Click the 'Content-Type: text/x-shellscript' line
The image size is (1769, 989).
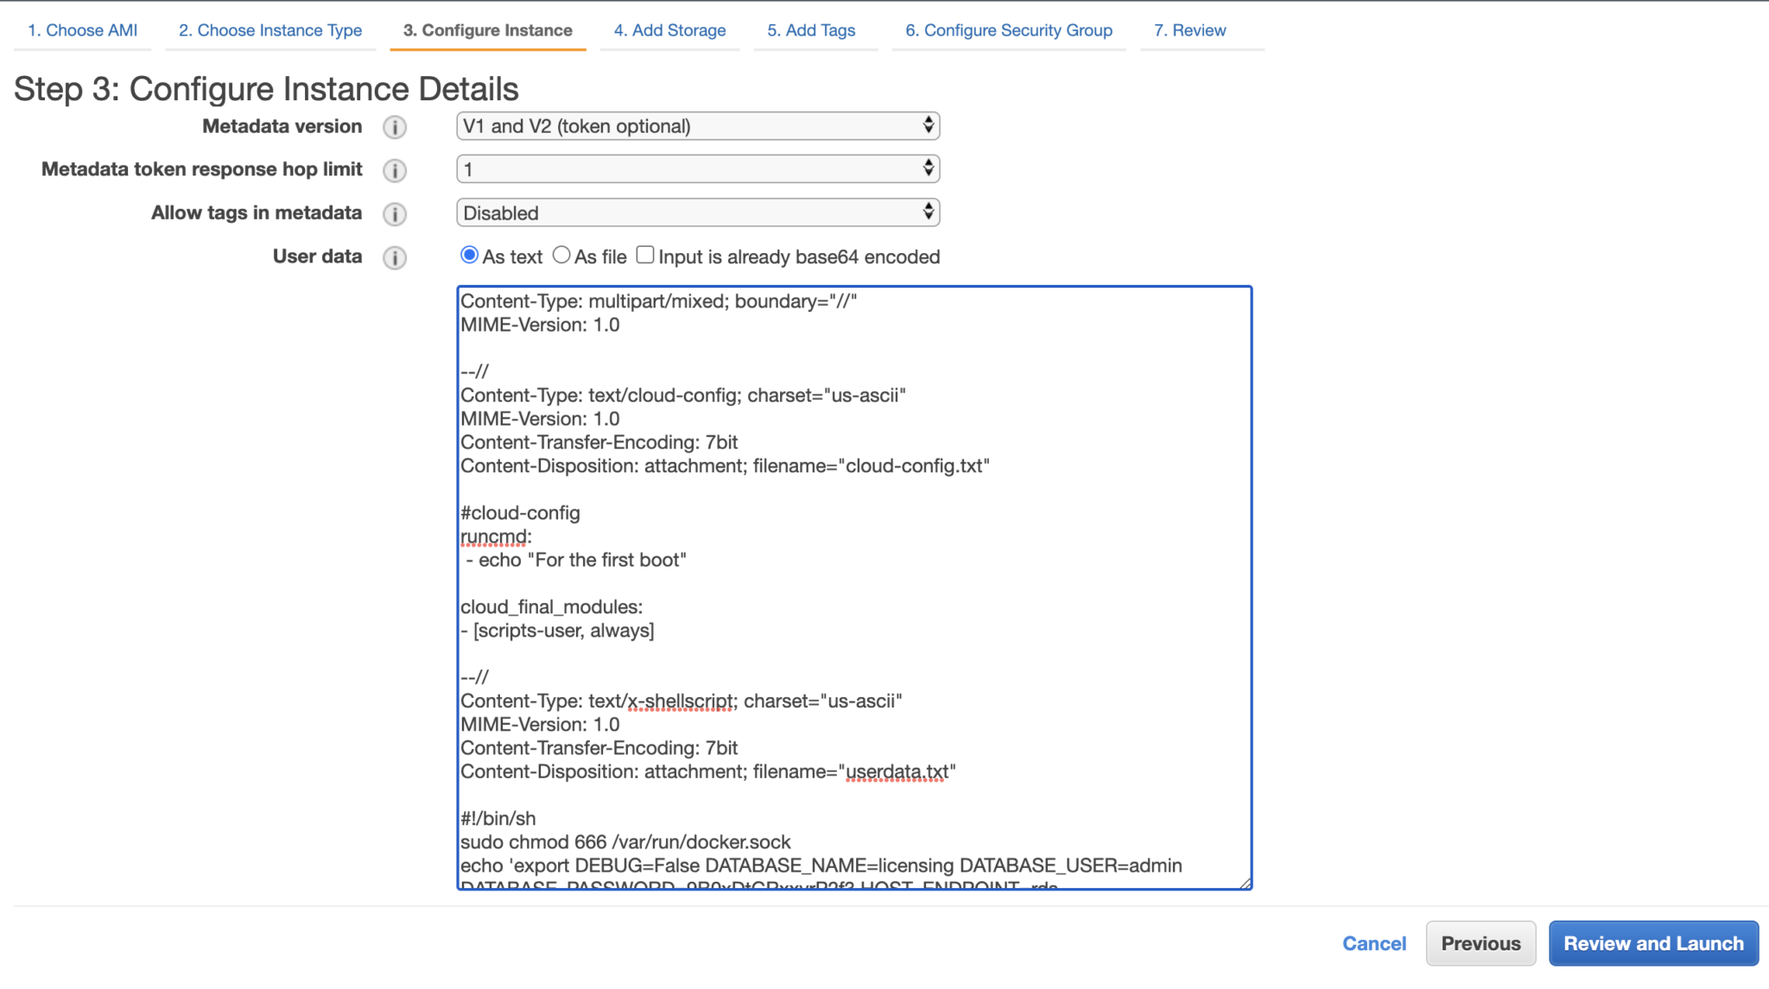click(681, 701)
